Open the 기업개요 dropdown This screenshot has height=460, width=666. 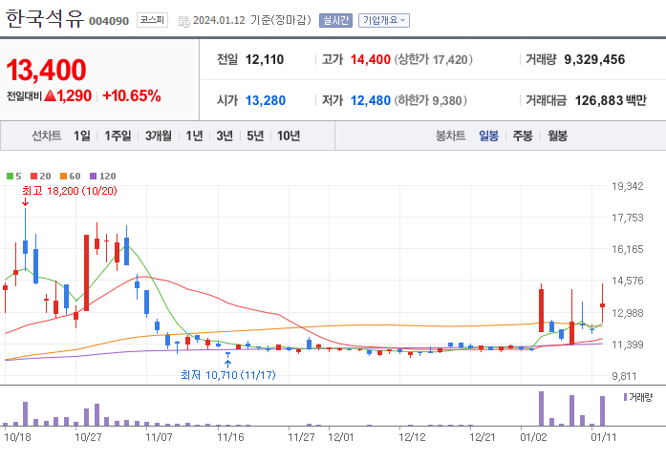click(x=384, y=20)
